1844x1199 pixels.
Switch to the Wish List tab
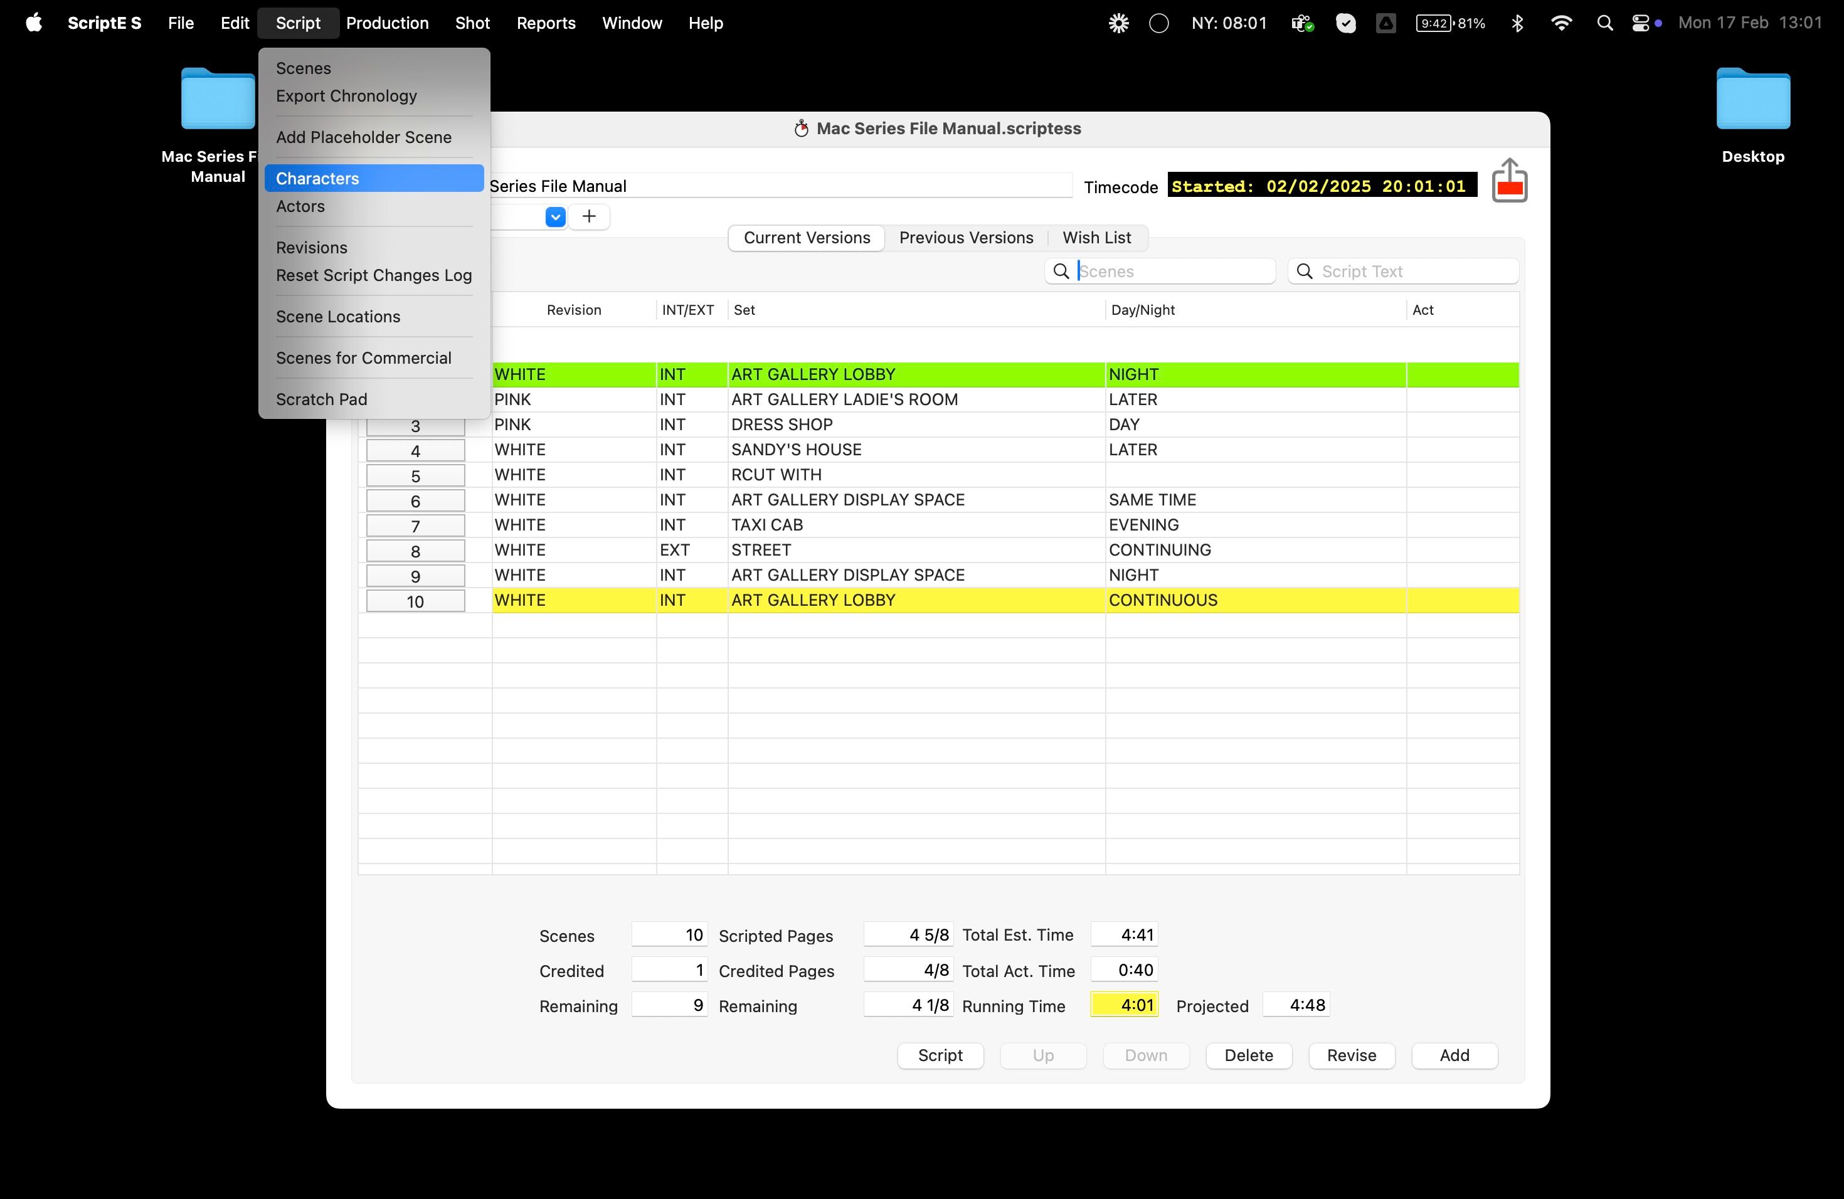1096,238
